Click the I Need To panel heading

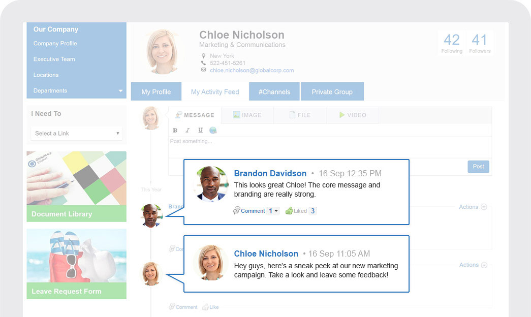(46, 114)
